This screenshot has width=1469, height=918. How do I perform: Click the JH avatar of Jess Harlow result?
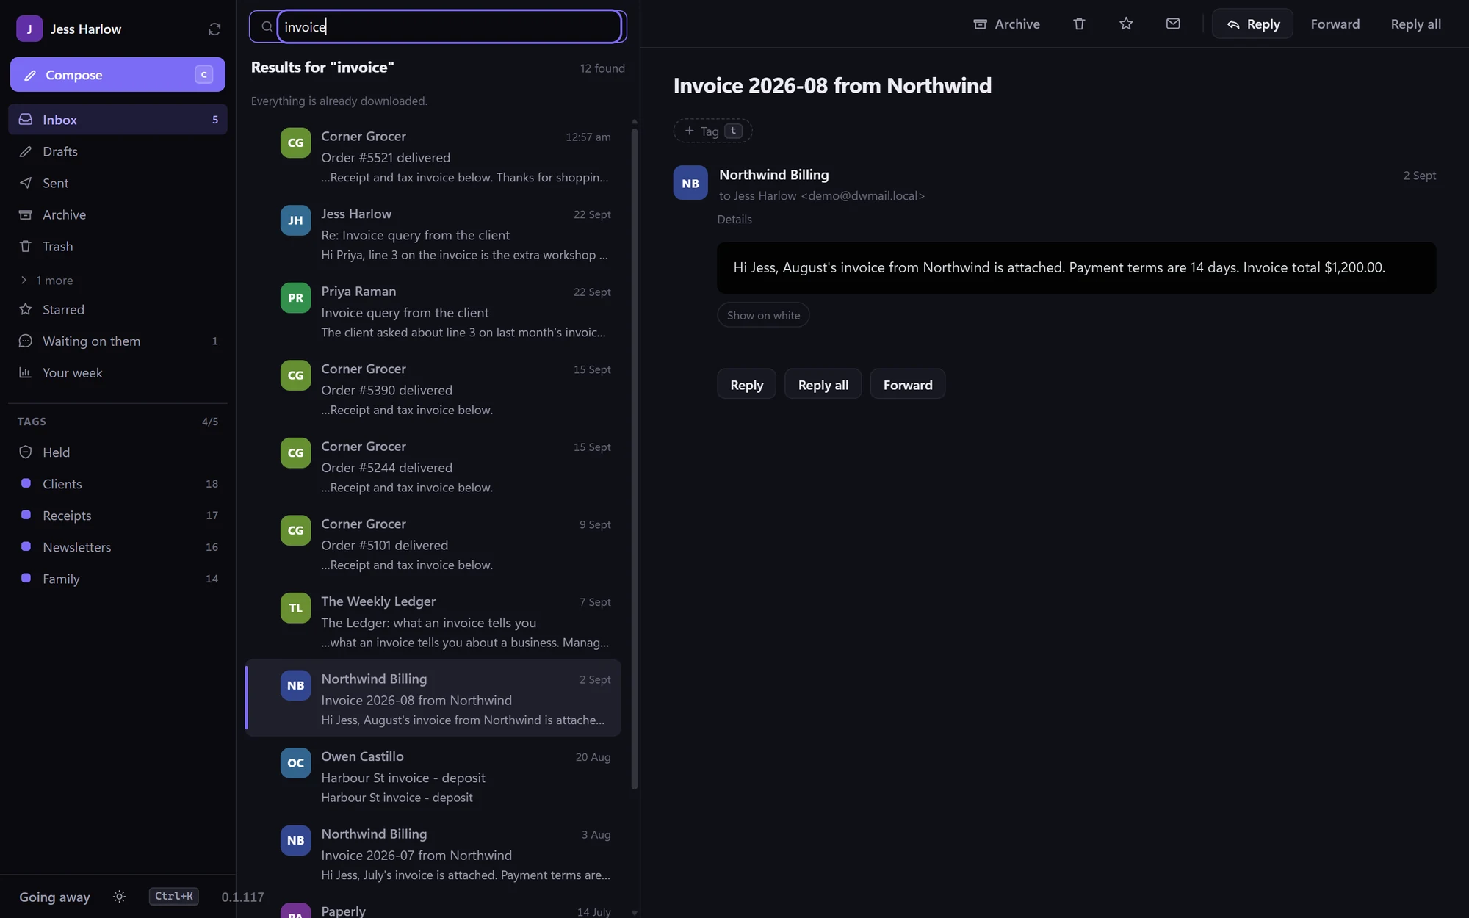point(295,220)
